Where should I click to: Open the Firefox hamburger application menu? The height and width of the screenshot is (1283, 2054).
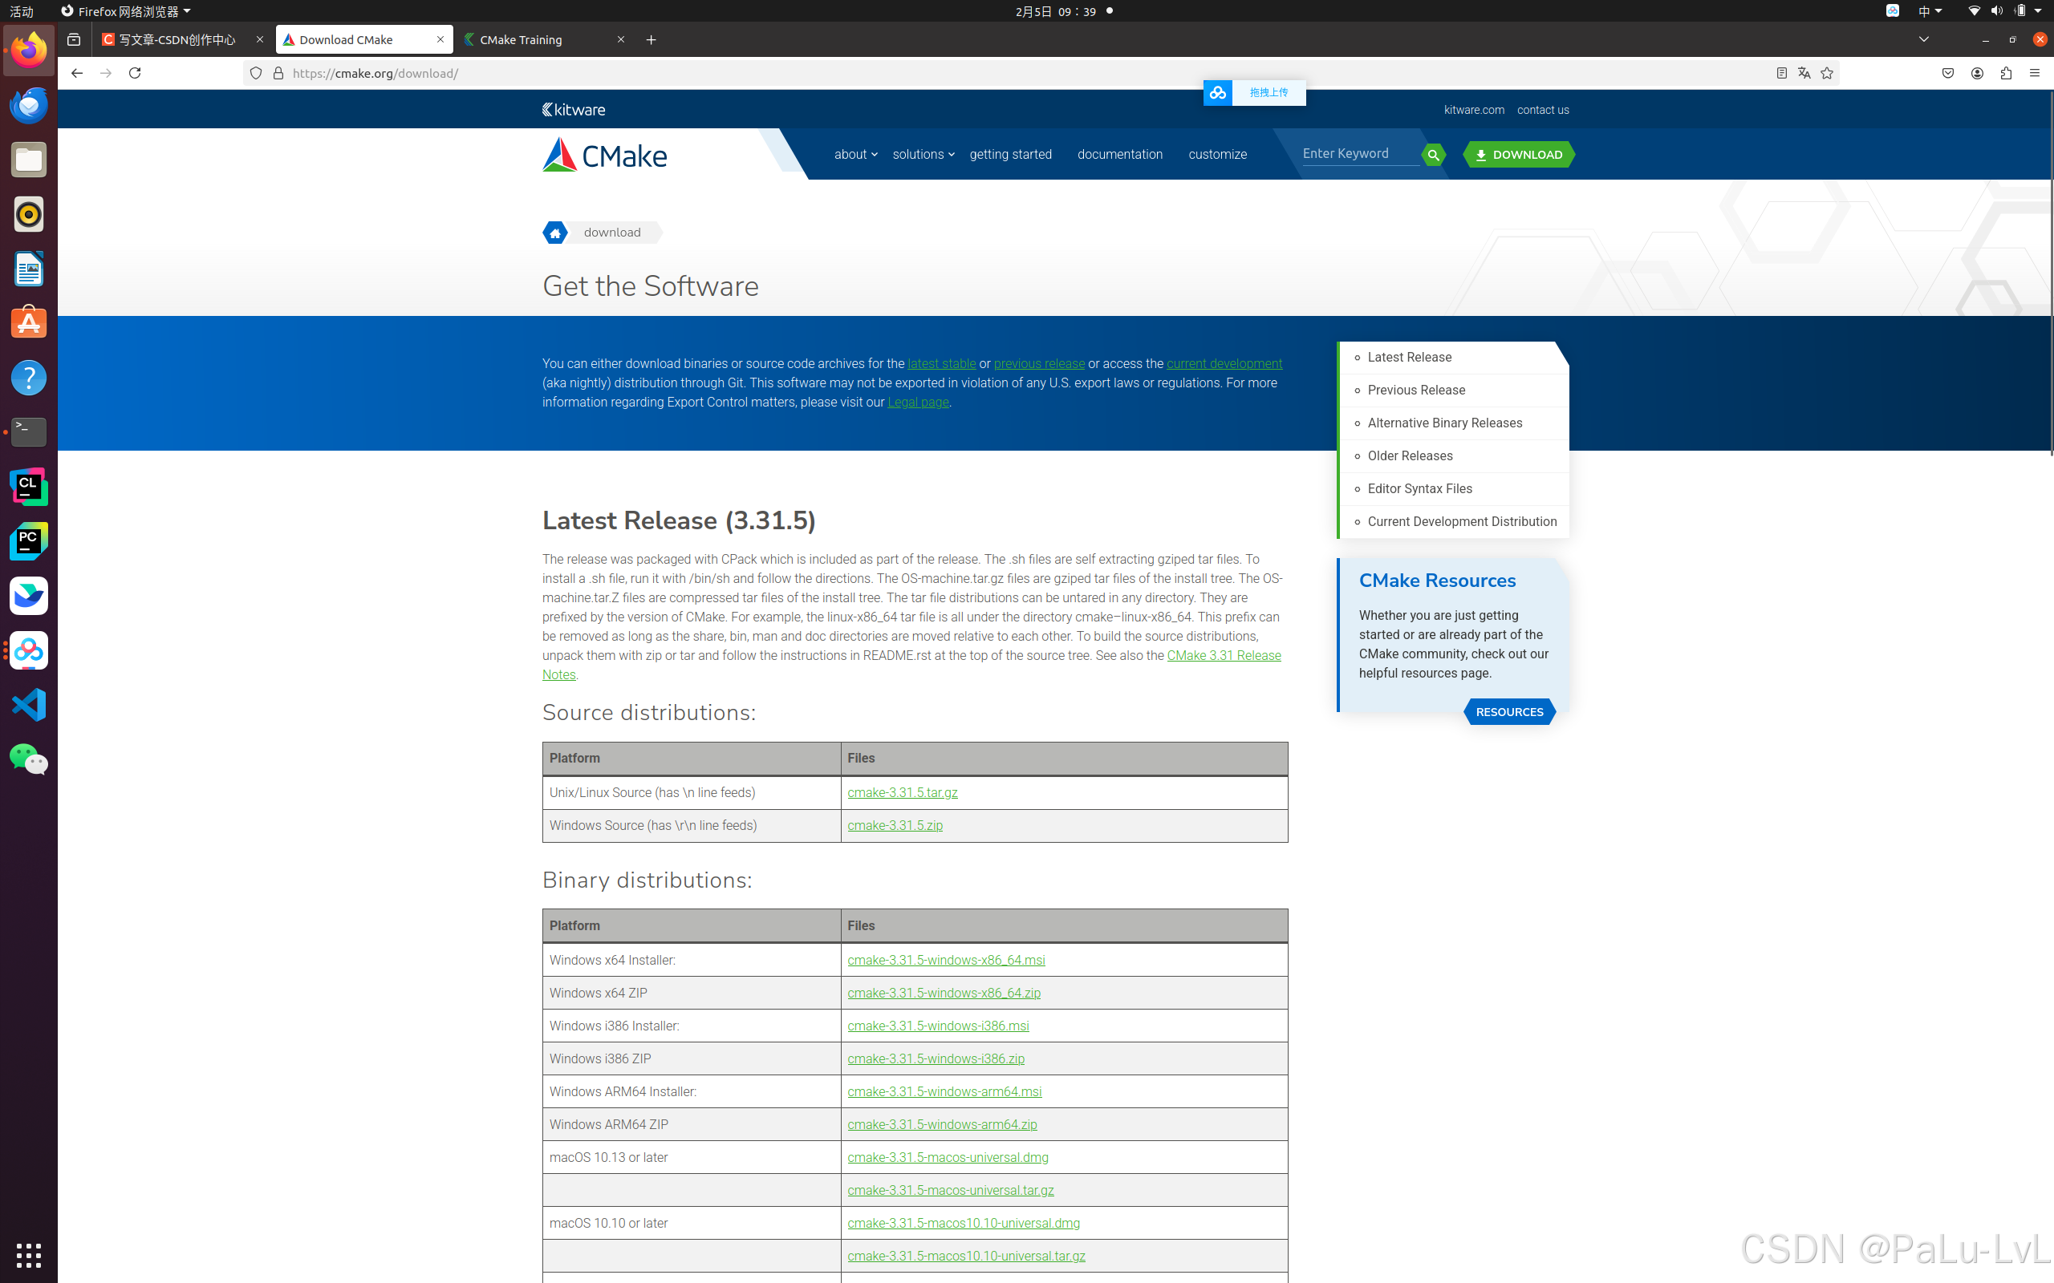[2035, 73]
